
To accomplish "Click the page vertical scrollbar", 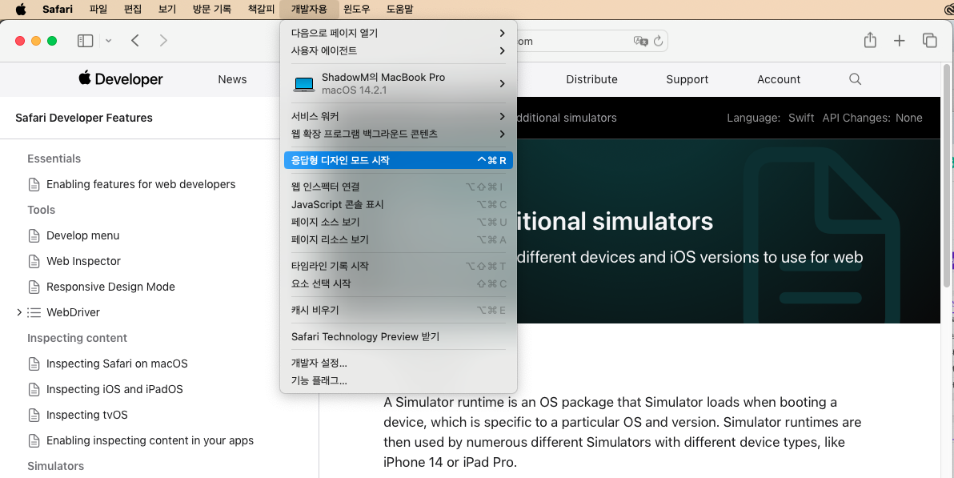I will (x=946, y=177).
